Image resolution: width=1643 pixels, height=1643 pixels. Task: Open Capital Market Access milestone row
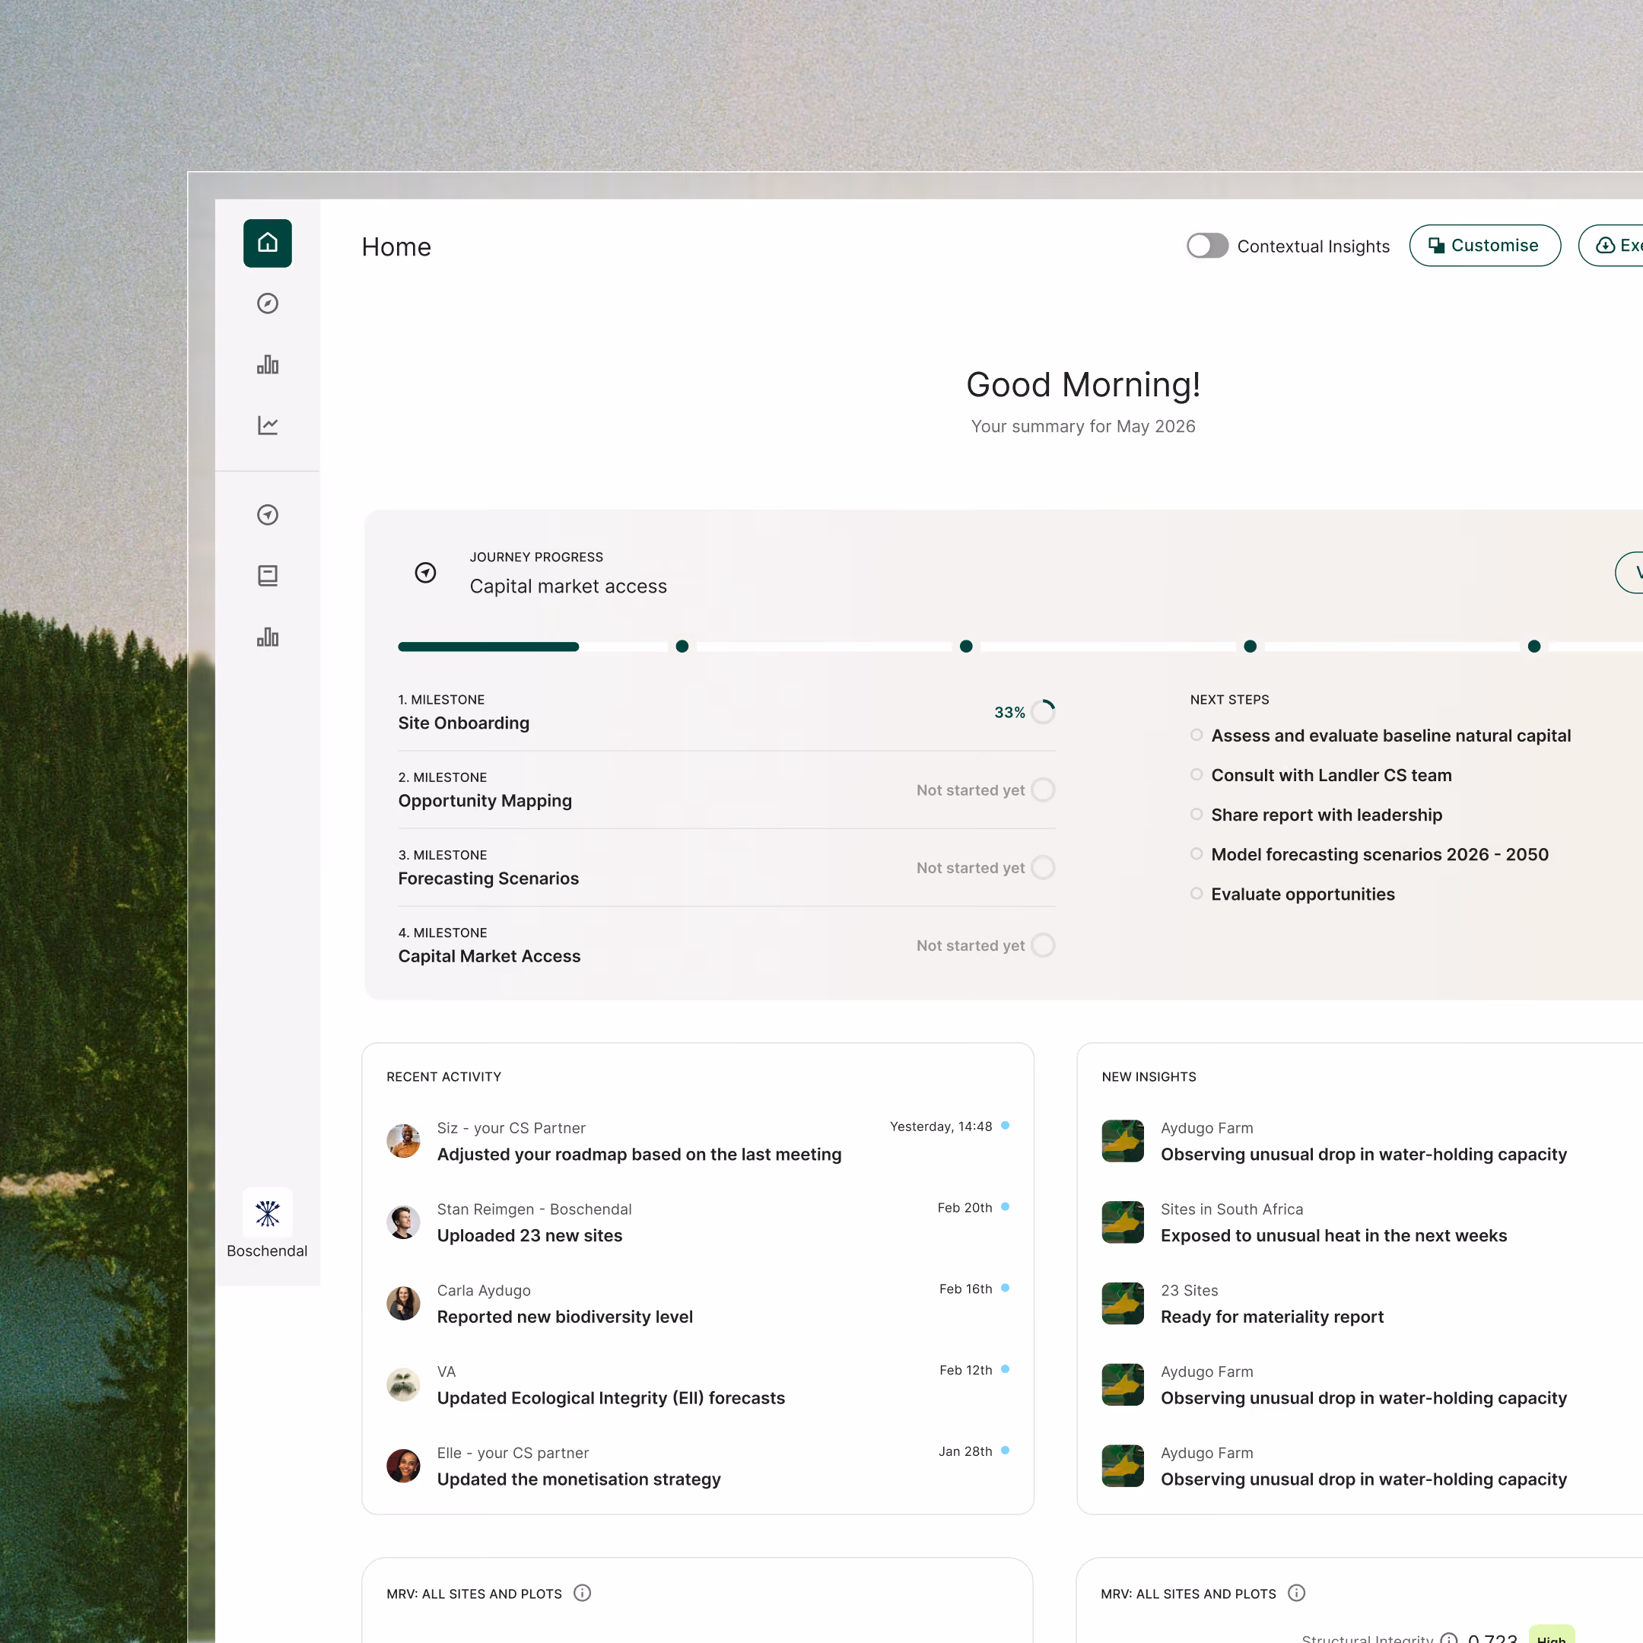(x=727, y=945)
